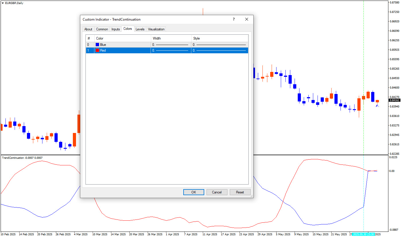Close the Custom Indicator dialog
Screen dimensions: 401x237
coord(246,19)
